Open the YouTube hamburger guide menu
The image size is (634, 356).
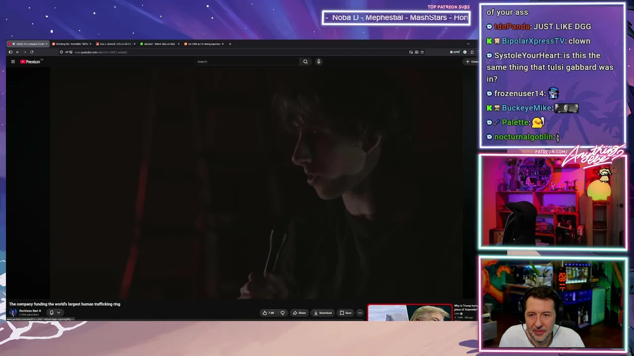tap(13, 62)
